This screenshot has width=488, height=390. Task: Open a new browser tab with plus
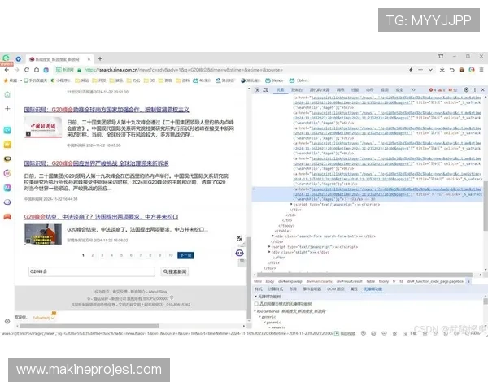coord(100,58)
